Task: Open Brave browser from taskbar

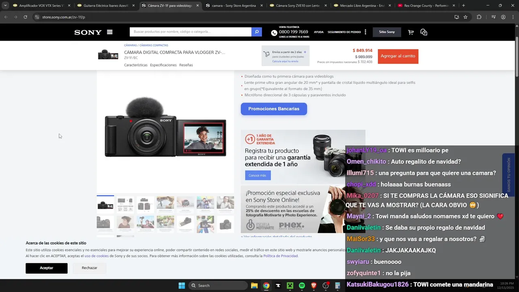Action: (314, 286)
